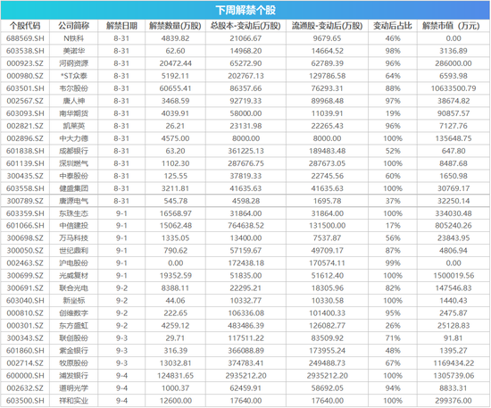
Task: Select stock code 300789.SZ
Action: 25,201
